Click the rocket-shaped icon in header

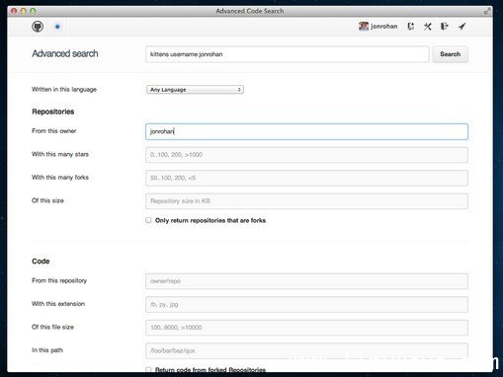click(461, 27)
